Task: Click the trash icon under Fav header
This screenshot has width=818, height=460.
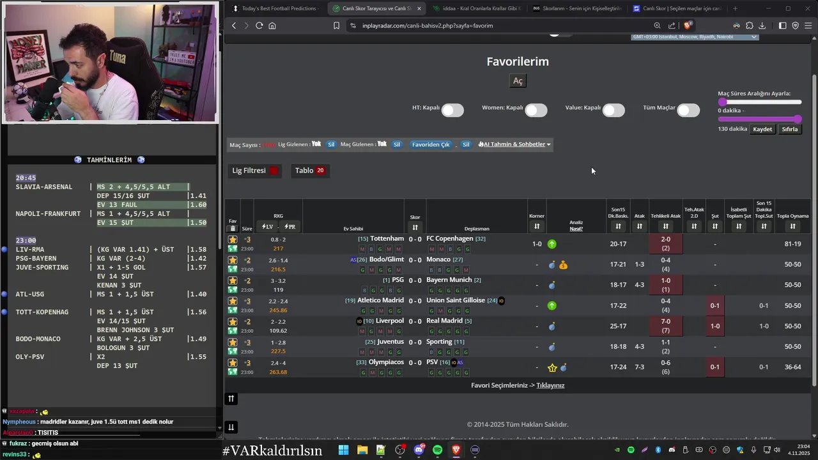Action: click(x=233, y=228)
